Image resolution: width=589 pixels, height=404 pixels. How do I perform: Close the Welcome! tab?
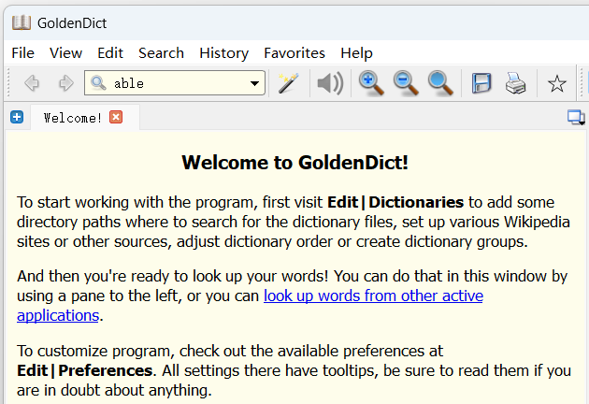pyautogui.click(x=116, y=117)
